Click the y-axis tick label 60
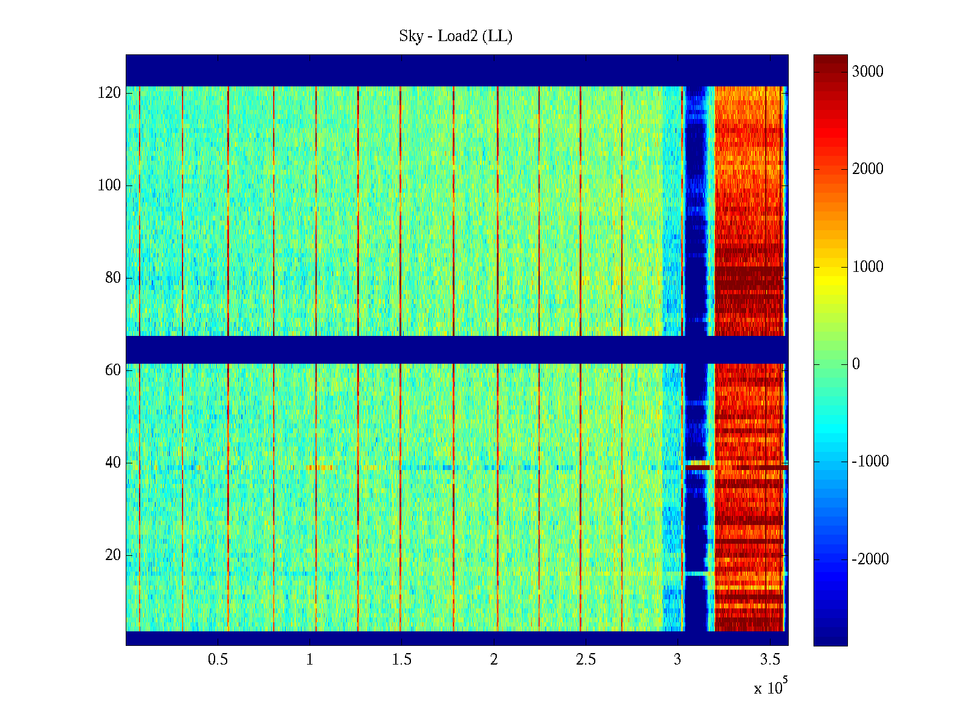Image resolution: width=967 pixels, height=725 pixels. 112,370
